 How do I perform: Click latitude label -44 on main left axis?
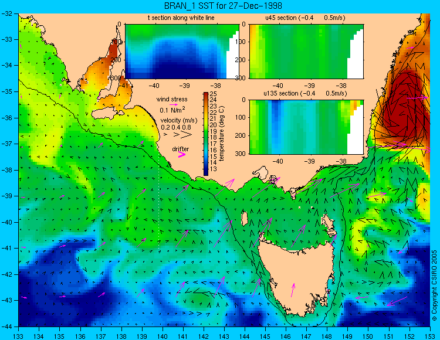(6, 327)
